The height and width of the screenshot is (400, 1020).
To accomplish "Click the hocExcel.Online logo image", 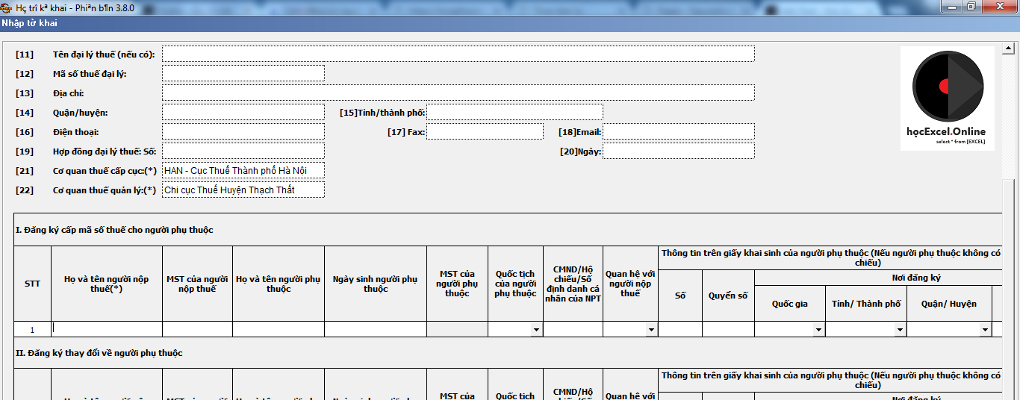I will (947, 99).
